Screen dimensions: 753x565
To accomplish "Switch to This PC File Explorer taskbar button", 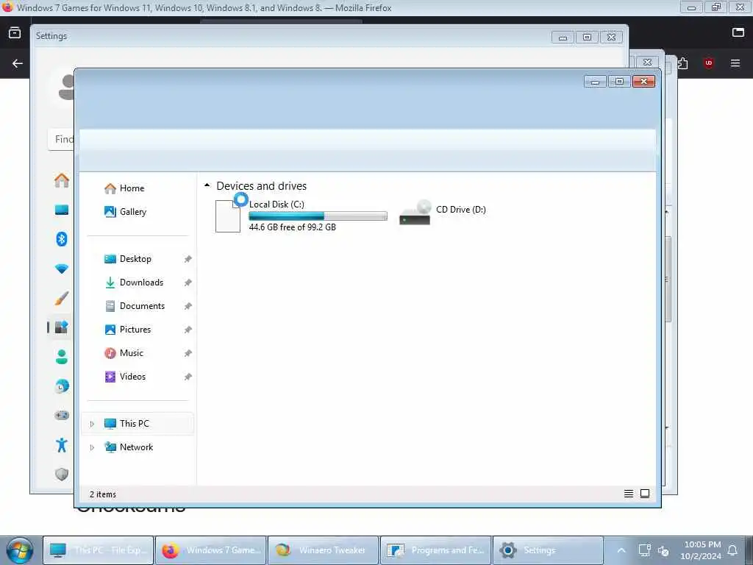I will [99, 550].
